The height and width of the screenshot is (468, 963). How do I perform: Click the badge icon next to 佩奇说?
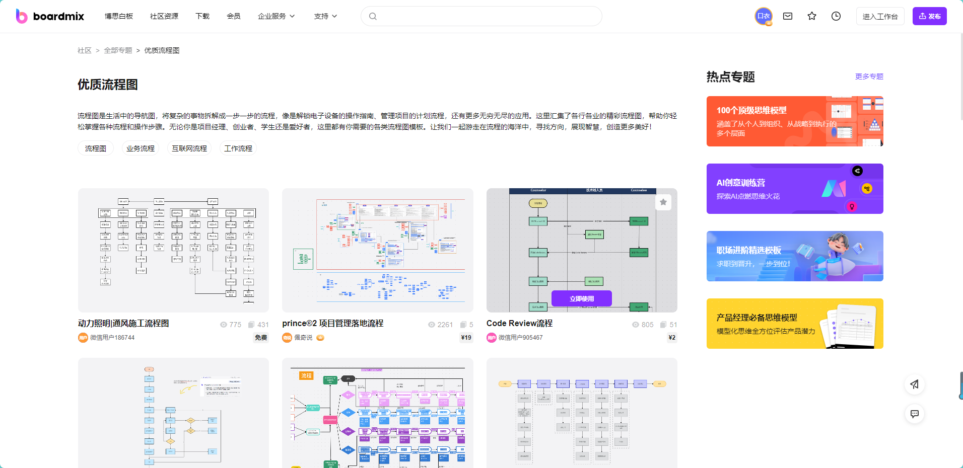tap(320, 338)
